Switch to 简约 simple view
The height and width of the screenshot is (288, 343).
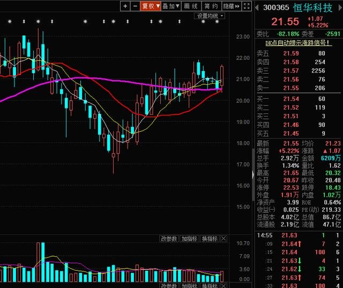(x=211, y=6)
